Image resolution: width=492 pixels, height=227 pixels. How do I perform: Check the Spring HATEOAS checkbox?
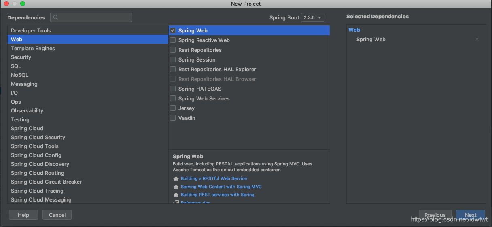(x=173, y=89)
